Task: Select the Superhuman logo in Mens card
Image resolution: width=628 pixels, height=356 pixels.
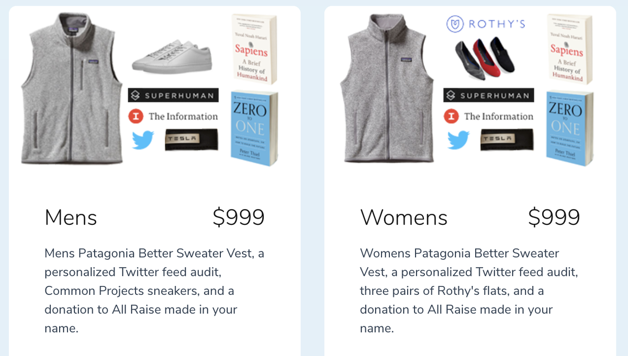Action: click(173, 95)
